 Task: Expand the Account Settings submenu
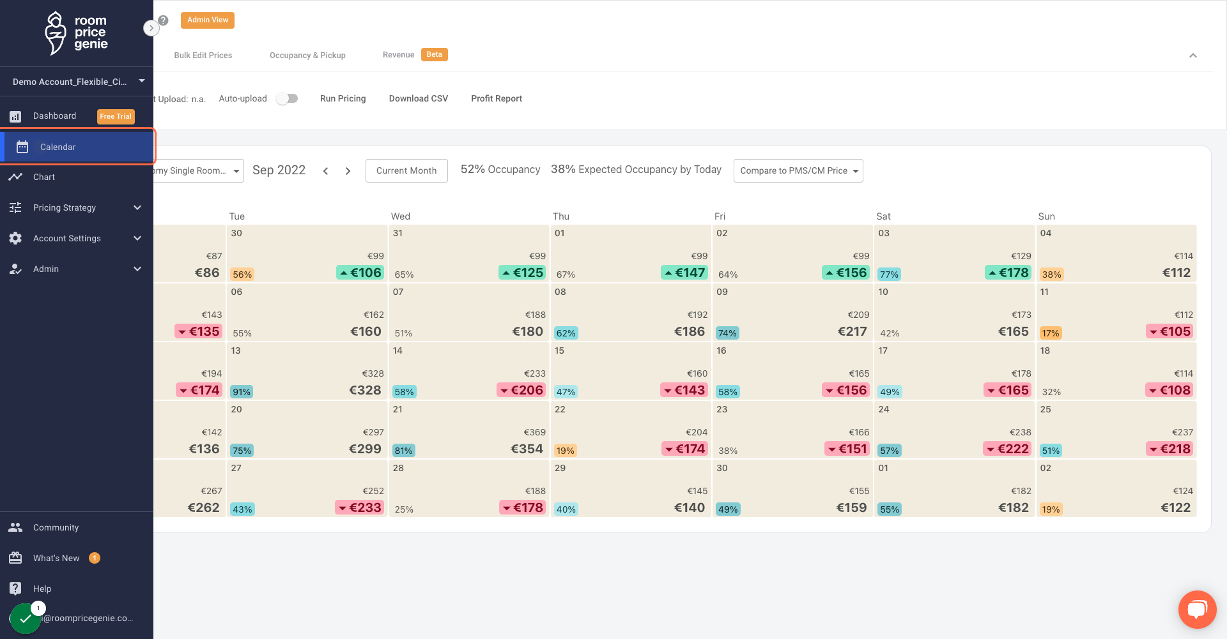tap(137, 238)
